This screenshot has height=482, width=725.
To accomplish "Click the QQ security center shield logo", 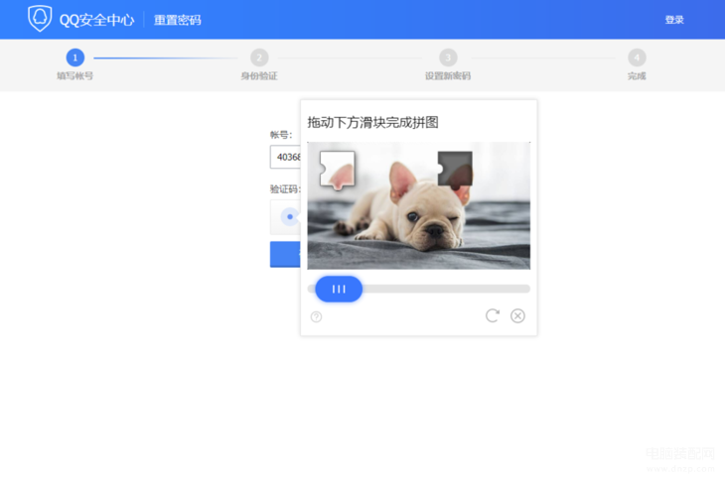I will click(x=40, y=19).
